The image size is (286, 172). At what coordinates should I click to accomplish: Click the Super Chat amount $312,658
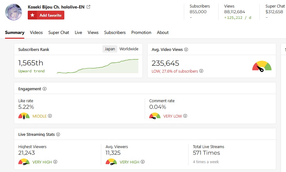coord(274,12)
